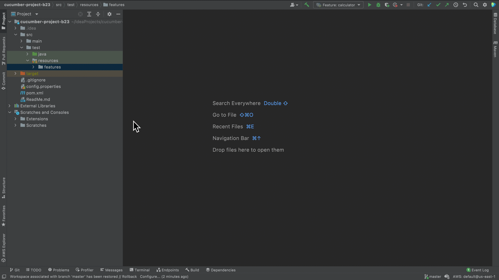Click the resources breadcrumb in navigation bar
Viewport: 499px width, 280px height.
(89, 5)
